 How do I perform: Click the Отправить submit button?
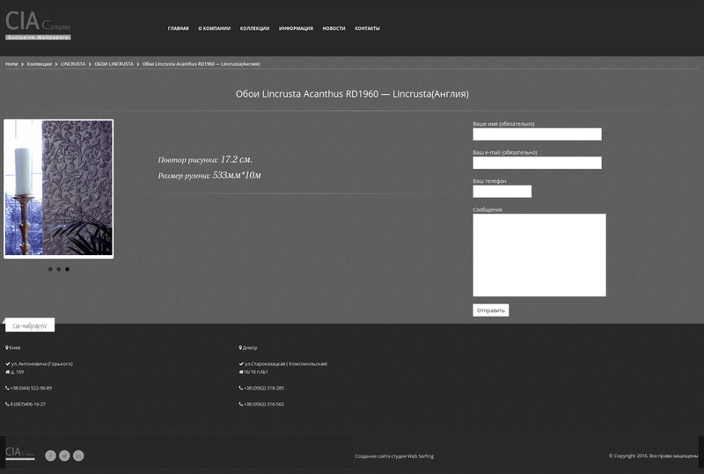(x=491, y=310)
